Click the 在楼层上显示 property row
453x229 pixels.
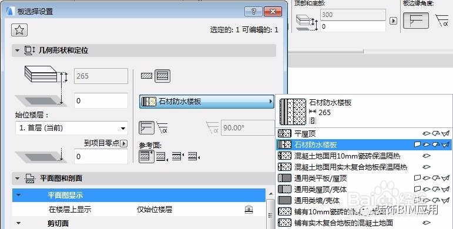tap(139, 210)
